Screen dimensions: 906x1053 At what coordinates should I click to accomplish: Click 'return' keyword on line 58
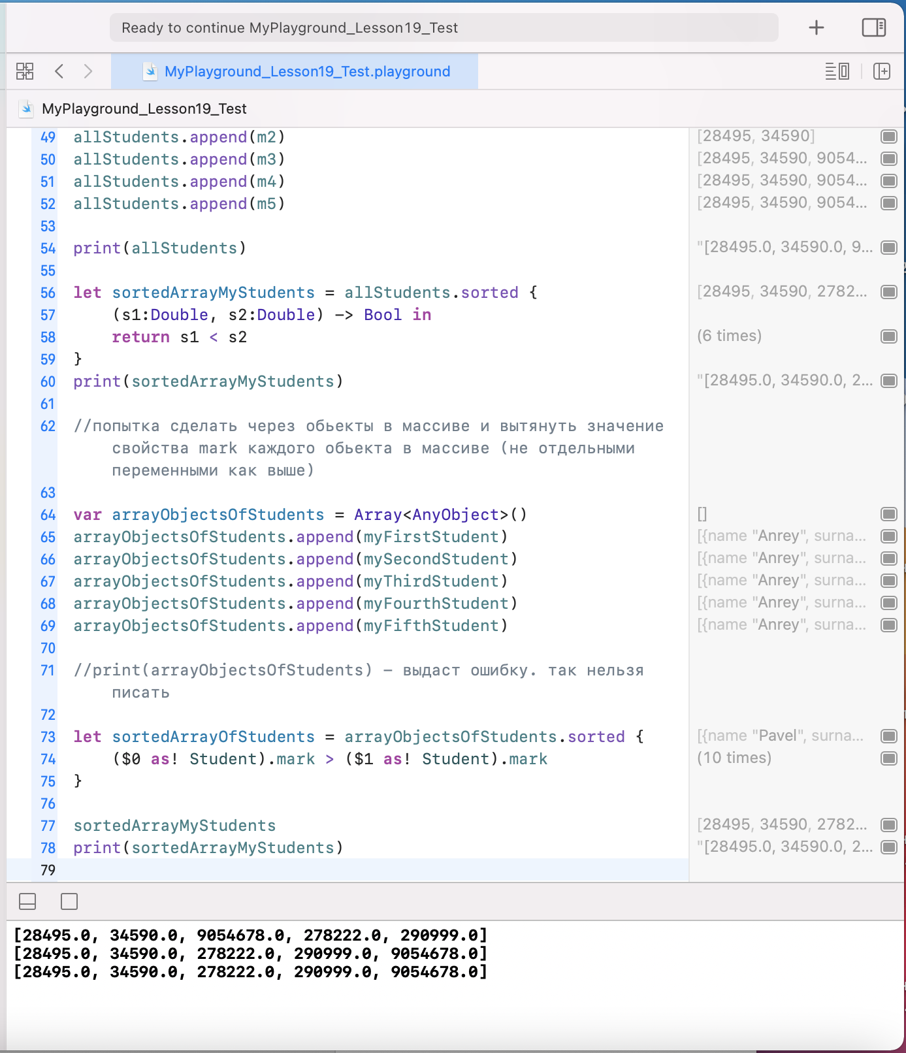coord(140,337)
